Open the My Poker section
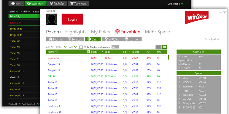This screenshot has width=229, height=114. point(101,32)
